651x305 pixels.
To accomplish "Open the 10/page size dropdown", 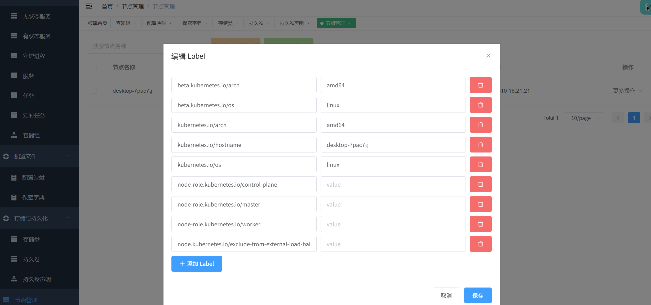I will pyautogui.click(x=584, y=118).
